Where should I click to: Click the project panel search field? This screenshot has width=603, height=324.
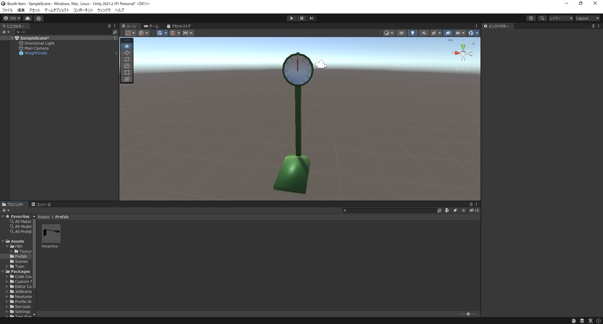[389, 210]
